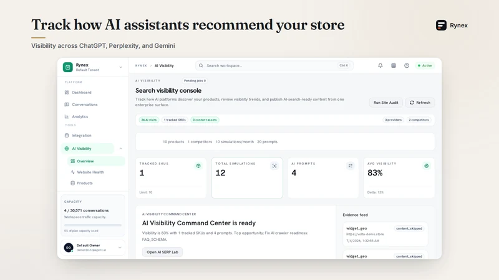Click the plan capacity progress bar
The height and width of the screenshot is (280, 499).
coord(93,225)
